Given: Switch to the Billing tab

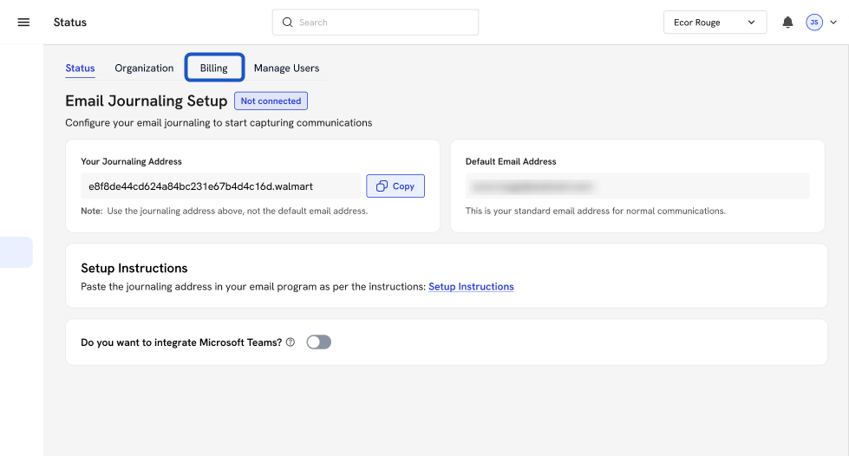Looking at the screenshot, I should coord(214,68).
